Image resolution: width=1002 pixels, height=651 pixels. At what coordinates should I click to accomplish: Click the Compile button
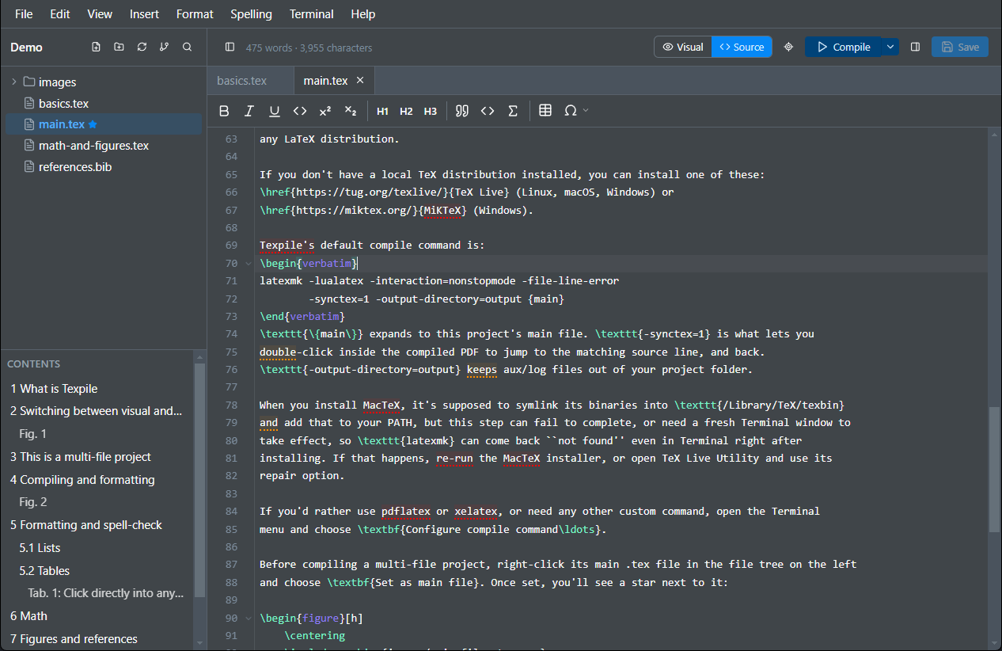click(x=844, y=47)
